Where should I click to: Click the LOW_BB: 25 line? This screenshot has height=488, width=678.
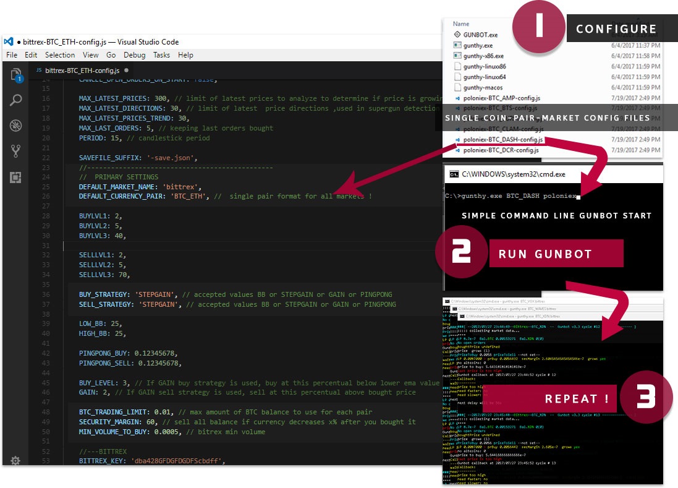click(100, 324)
